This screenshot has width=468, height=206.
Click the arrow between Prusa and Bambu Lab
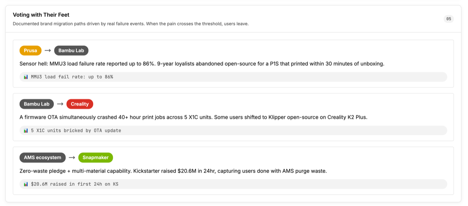coord(48,51)
